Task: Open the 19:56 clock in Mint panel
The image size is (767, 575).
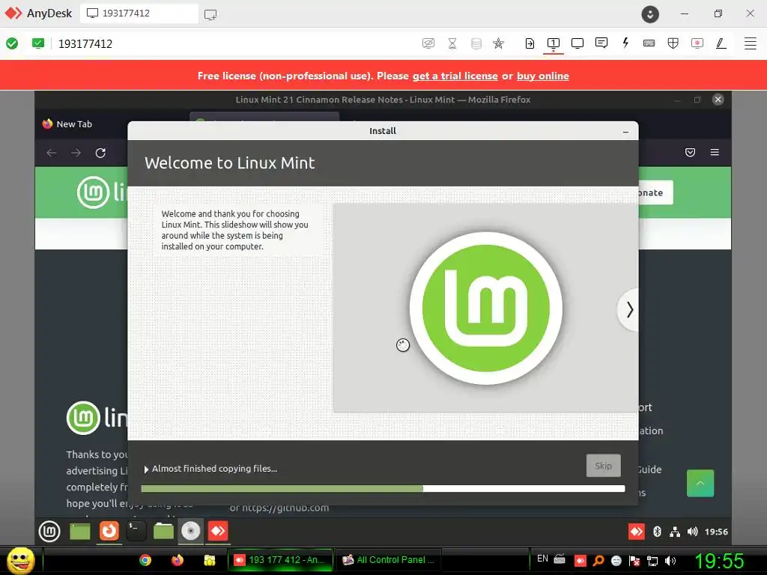Action: click(716, 532)
